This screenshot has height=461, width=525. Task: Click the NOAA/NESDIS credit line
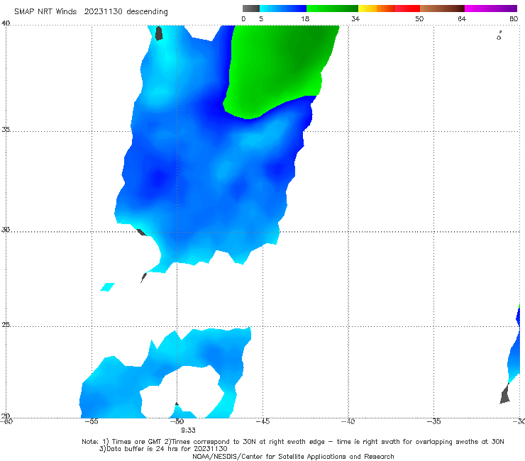293,456
